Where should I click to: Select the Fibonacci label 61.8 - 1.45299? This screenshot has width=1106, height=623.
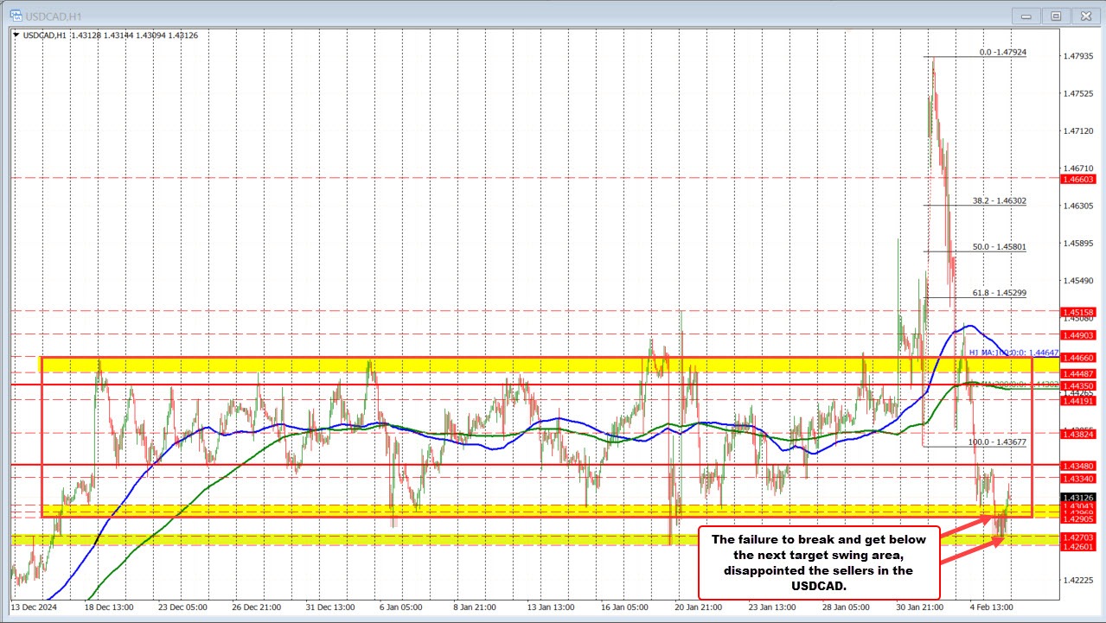(999, 294)
